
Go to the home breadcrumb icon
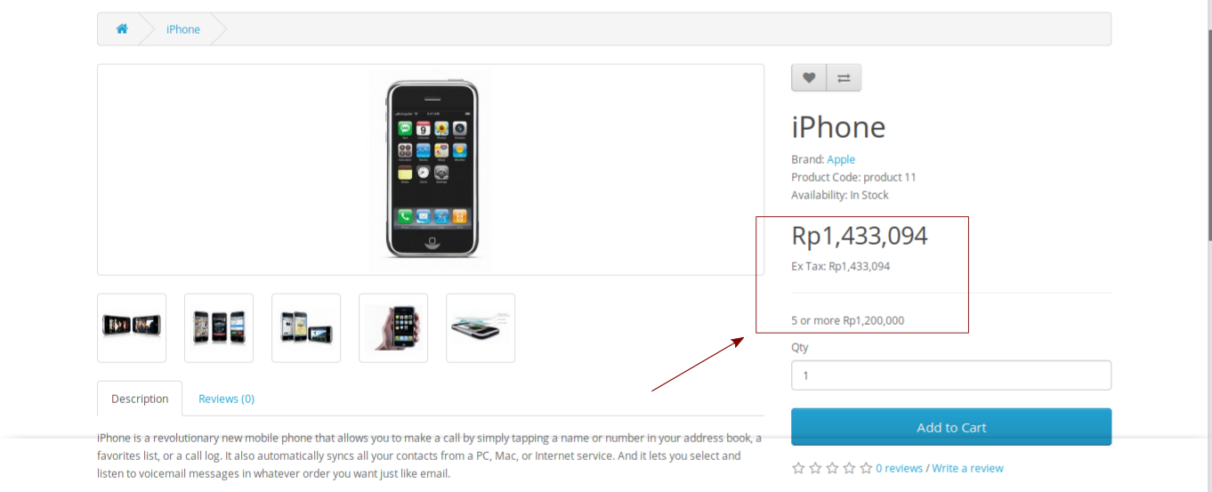click(122, 29)
